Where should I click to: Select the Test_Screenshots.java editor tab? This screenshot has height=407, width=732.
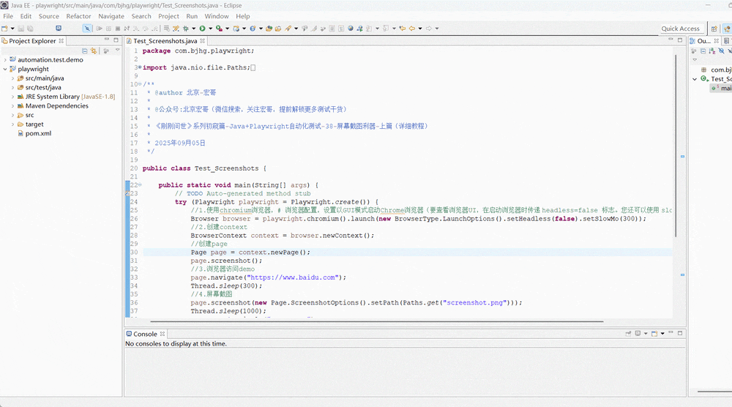(165, 41)
